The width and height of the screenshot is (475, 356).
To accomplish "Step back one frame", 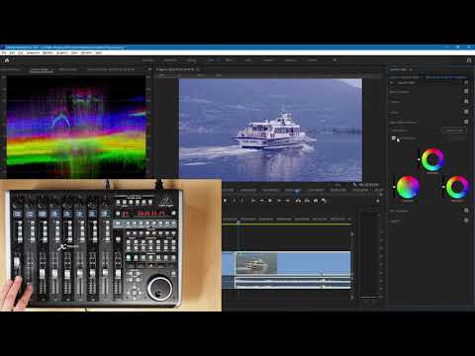I will click(261, 201).
